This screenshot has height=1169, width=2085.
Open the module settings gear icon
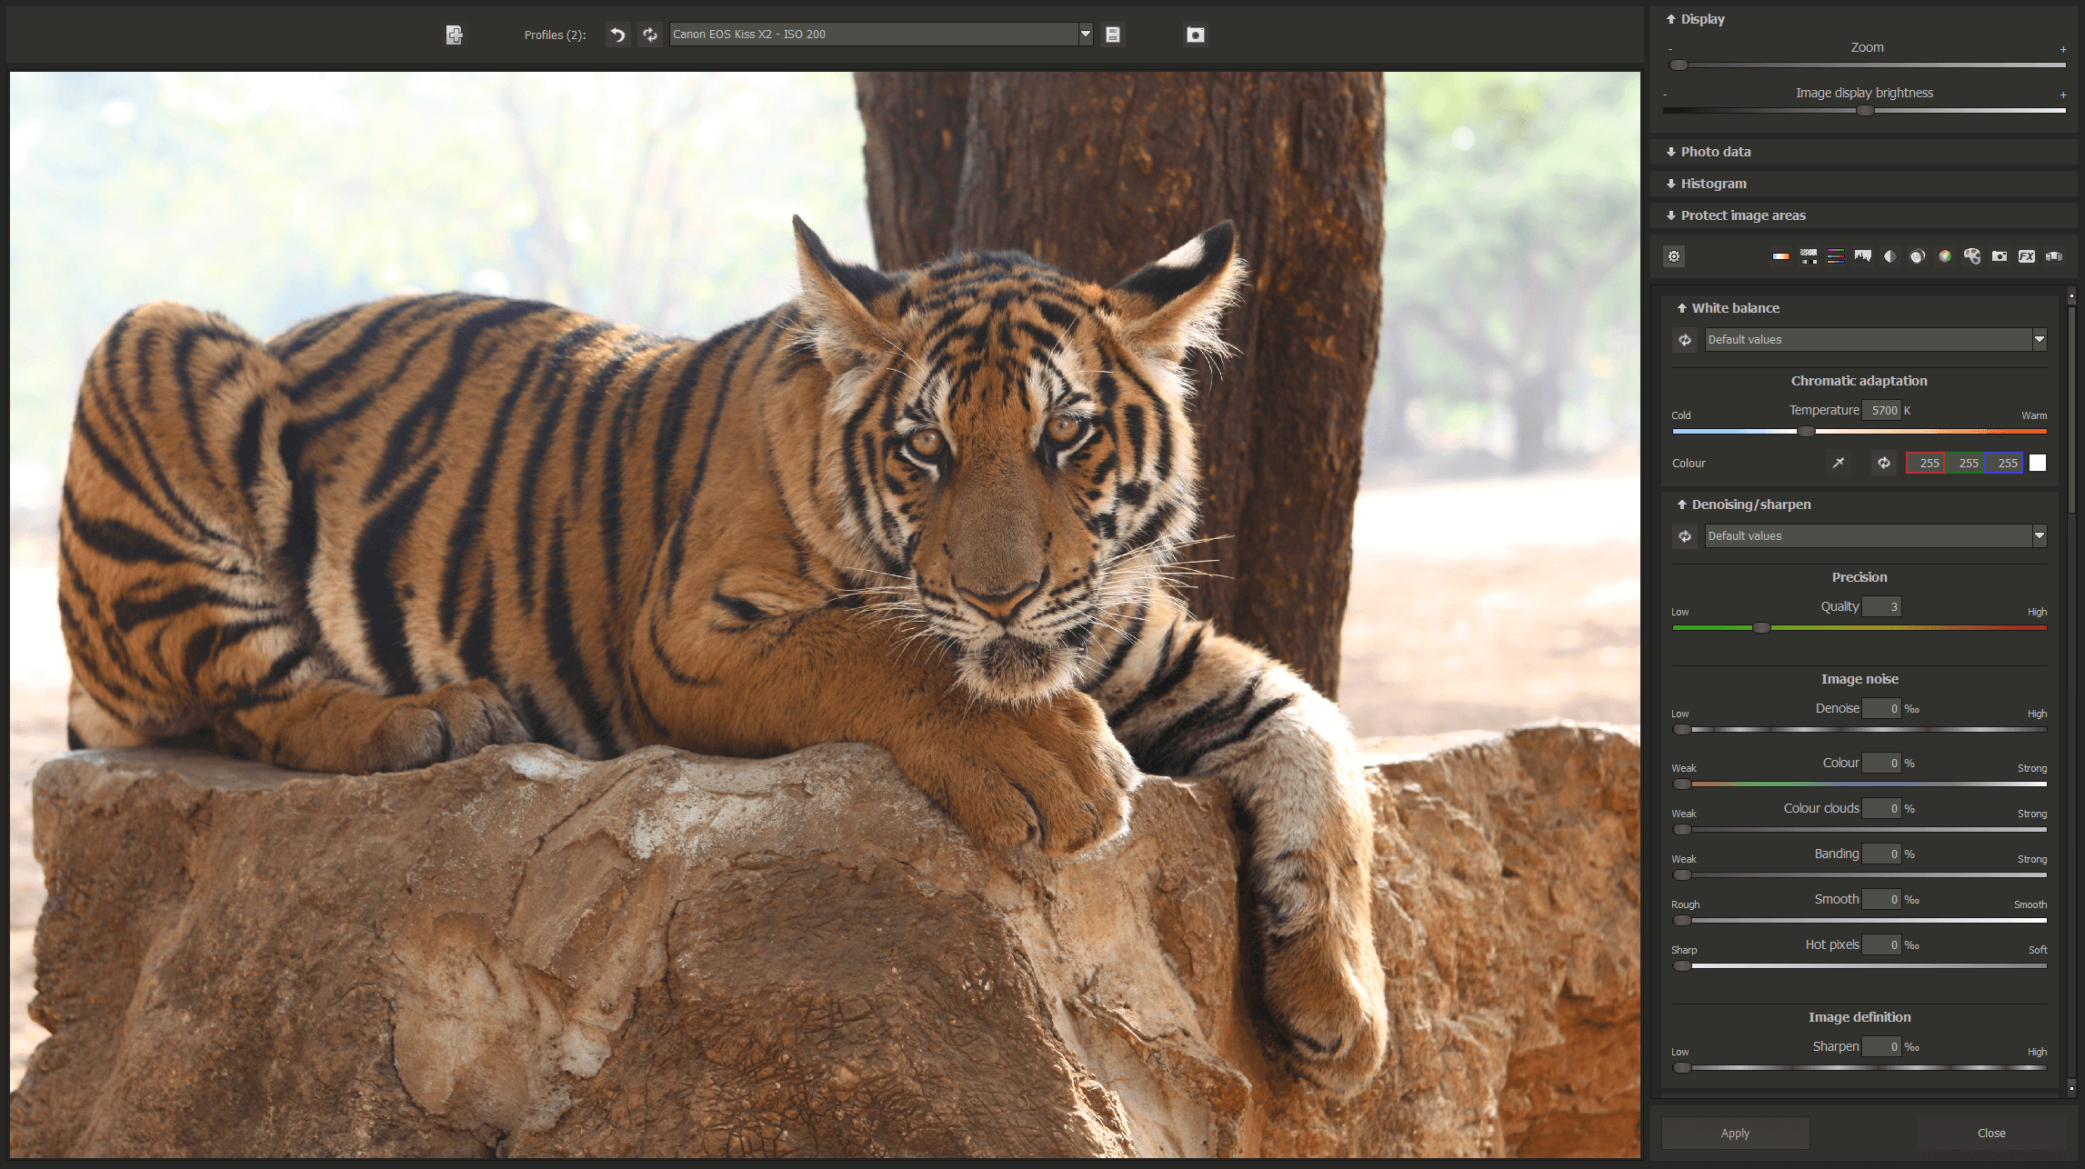pos(1674,256)
